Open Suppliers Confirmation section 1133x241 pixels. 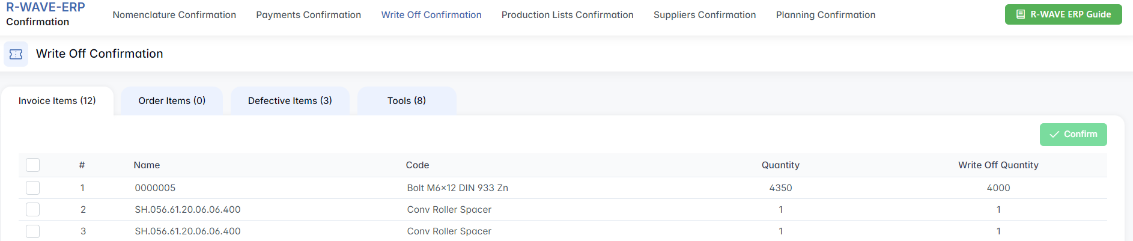pyautogui.click(x=705, y=15)
